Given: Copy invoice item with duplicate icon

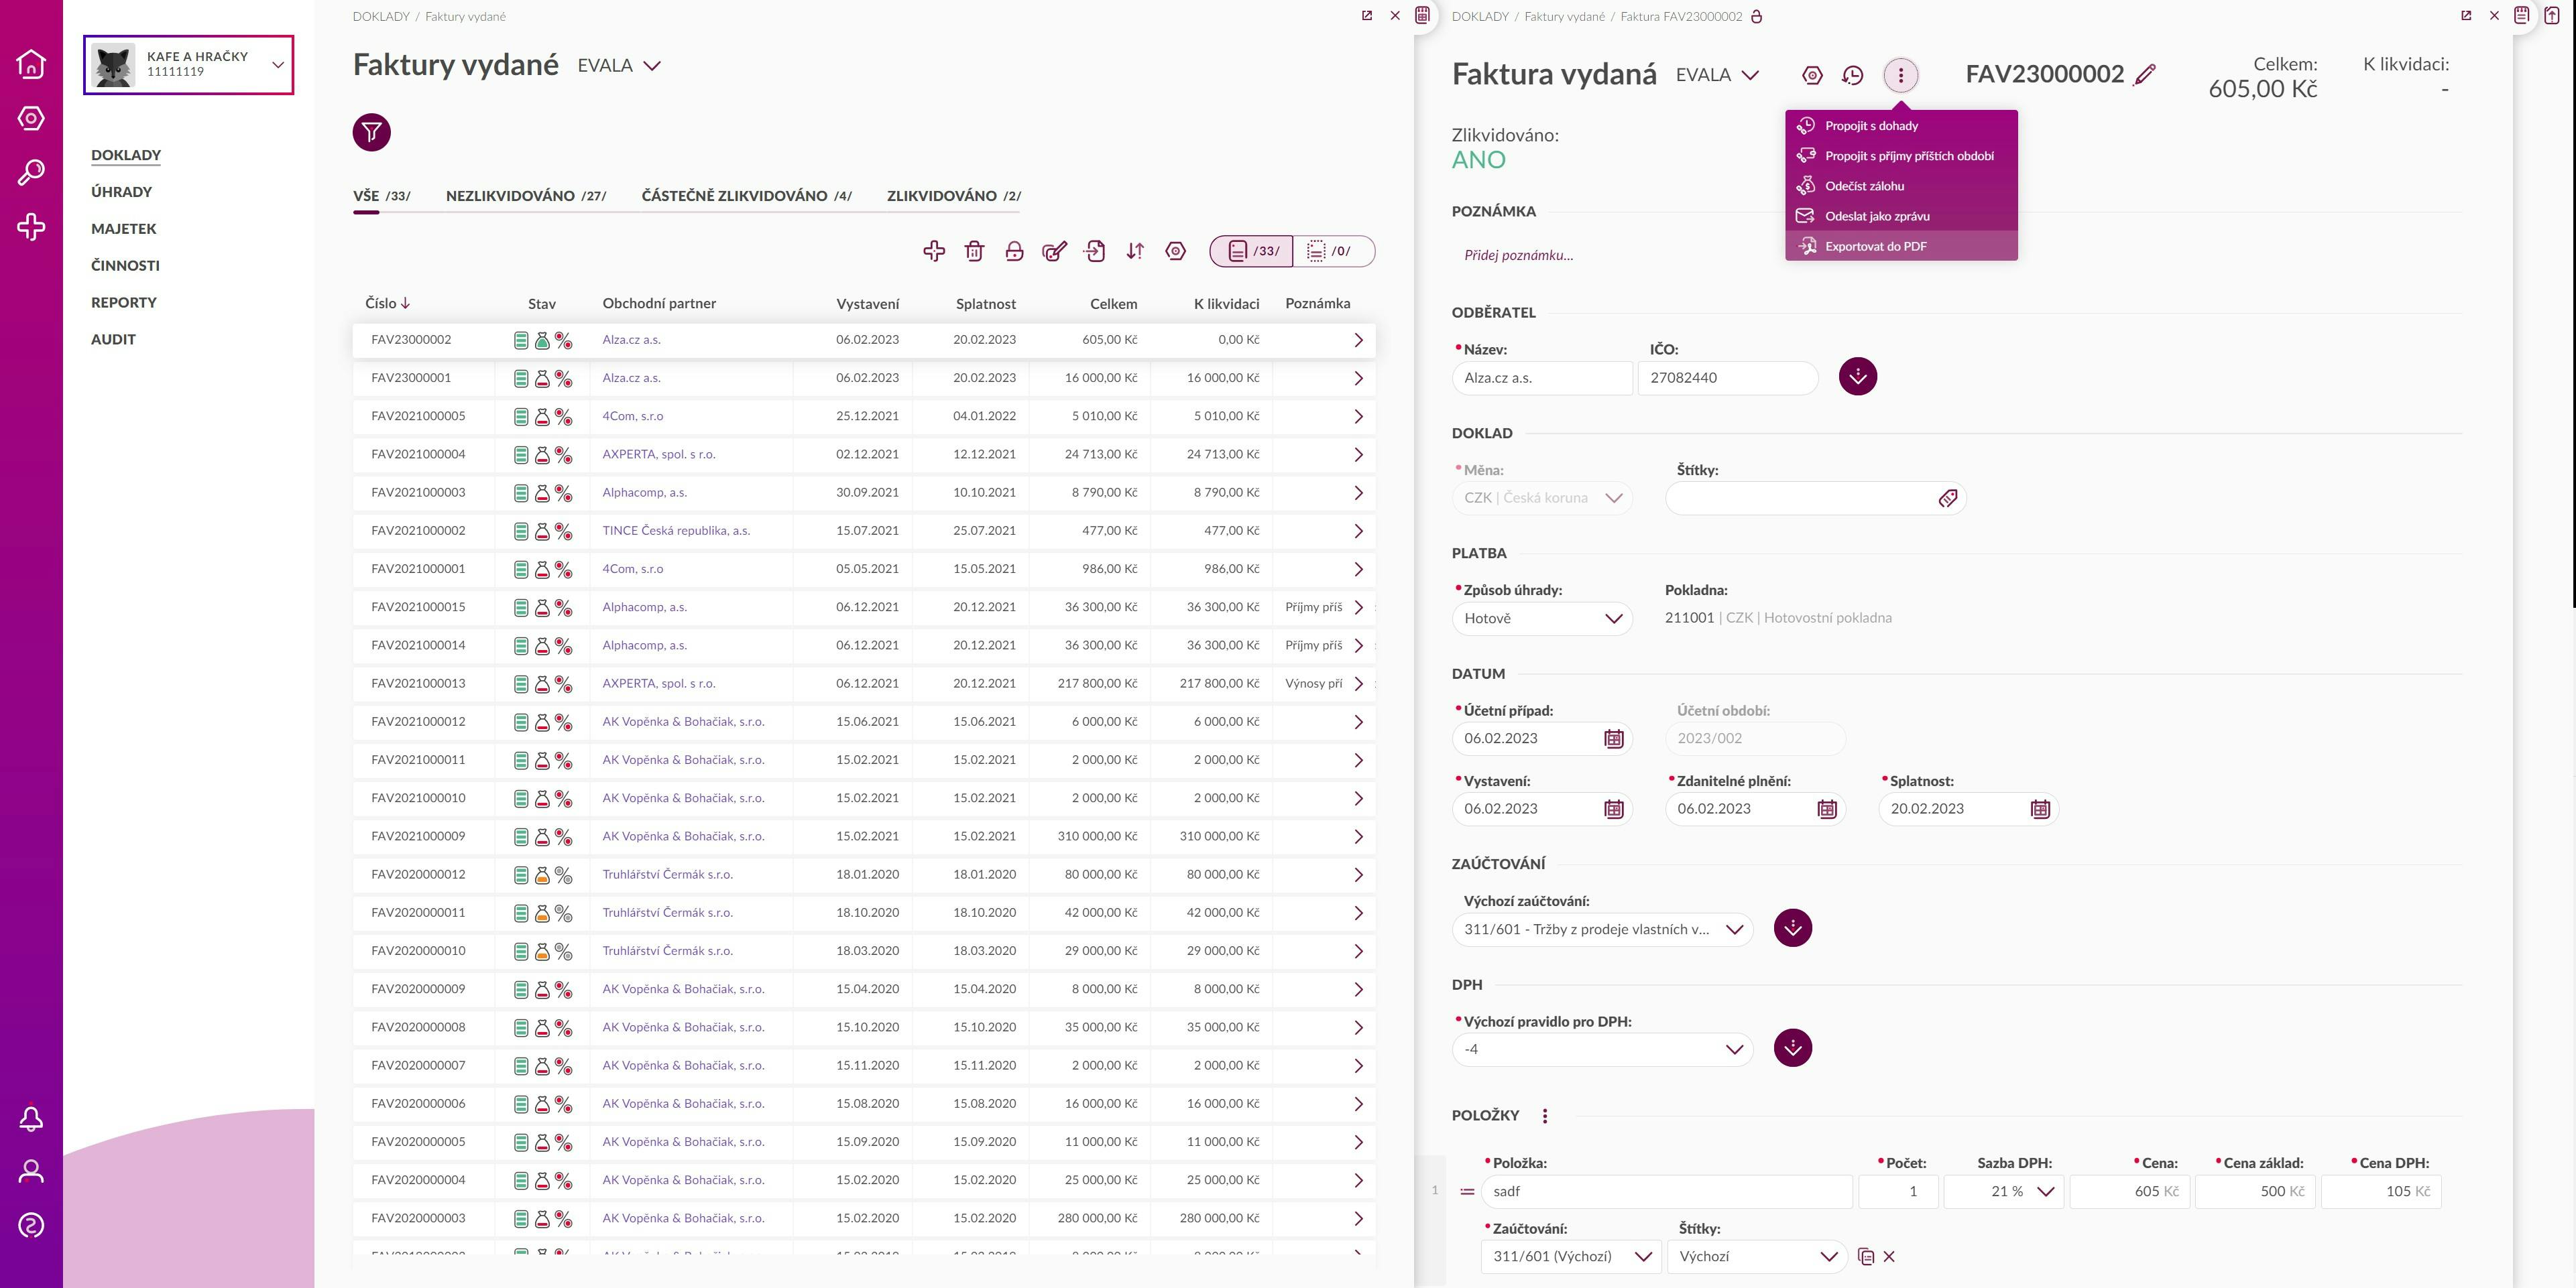Looking at the screenshot, I should pos(1866,1257).
